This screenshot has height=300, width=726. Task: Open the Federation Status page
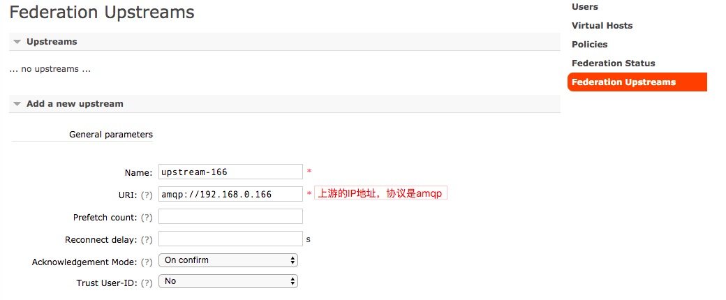613,63
